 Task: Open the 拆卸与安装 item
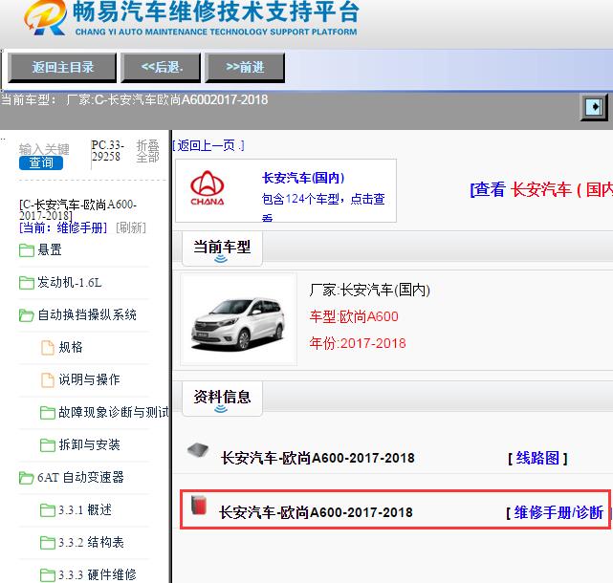89,444
